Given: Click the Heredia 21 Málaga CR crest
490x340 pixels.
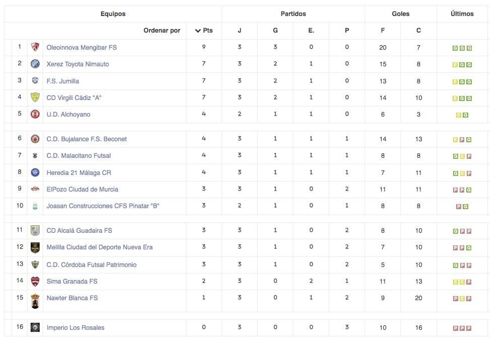Looking at the screenshot, I should pos(35,172).
